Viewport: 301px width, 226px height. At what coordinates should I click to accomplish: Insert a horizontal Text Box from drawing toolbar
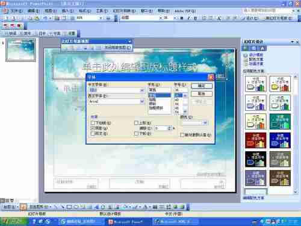(x=83, y=207)
